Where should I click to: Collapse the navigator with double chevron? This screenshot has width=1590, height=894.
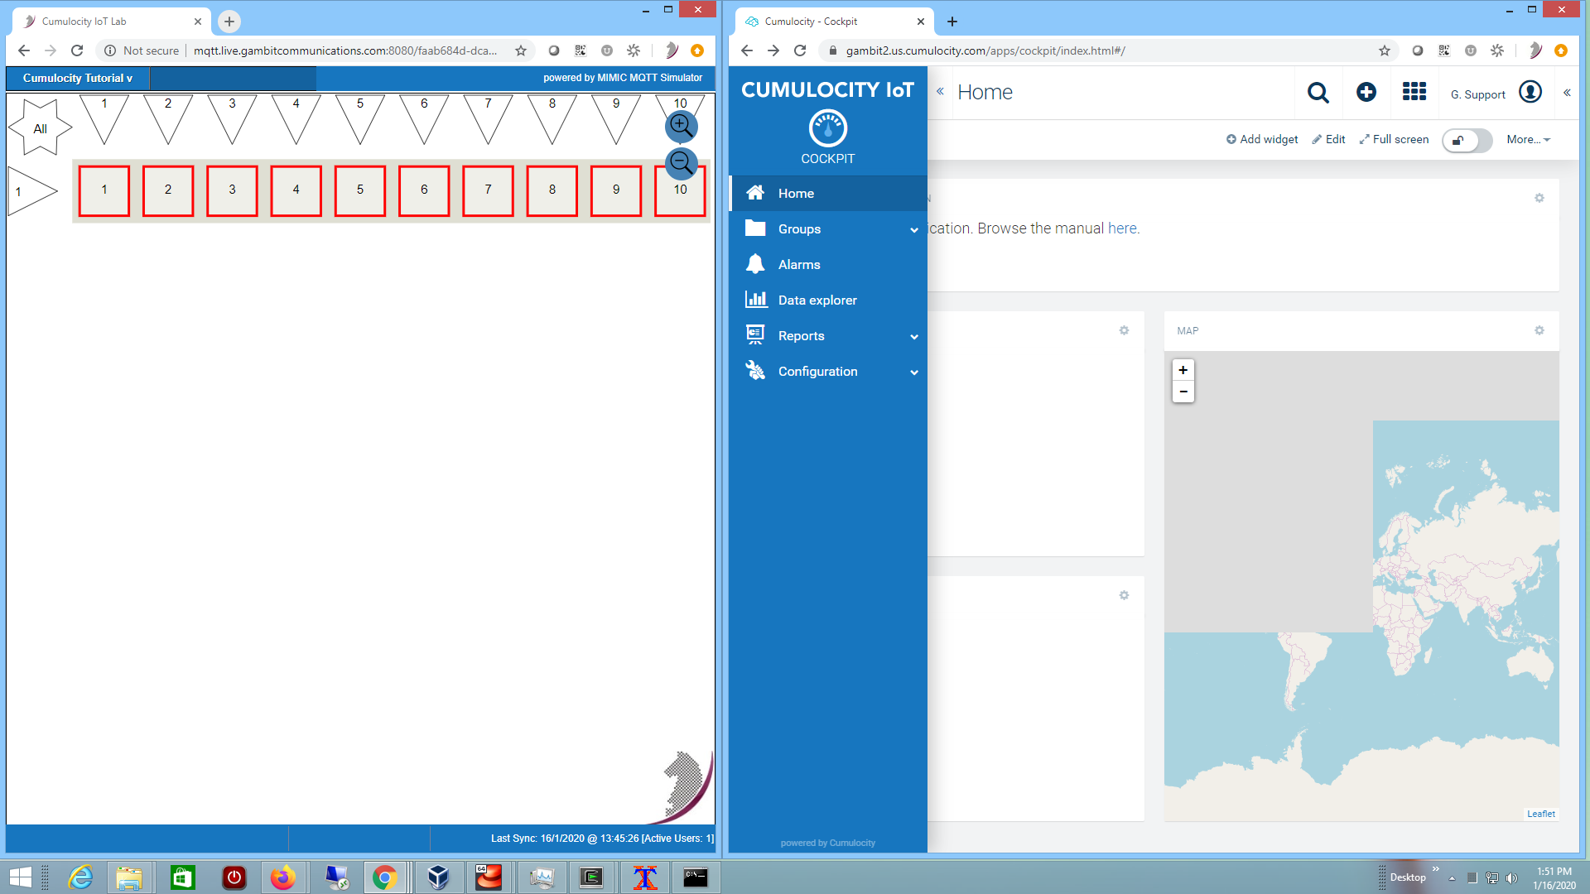coord(940,92)
